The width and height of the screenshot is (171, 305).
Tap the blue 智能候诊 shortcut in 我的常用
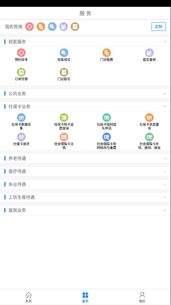(52, 27)
